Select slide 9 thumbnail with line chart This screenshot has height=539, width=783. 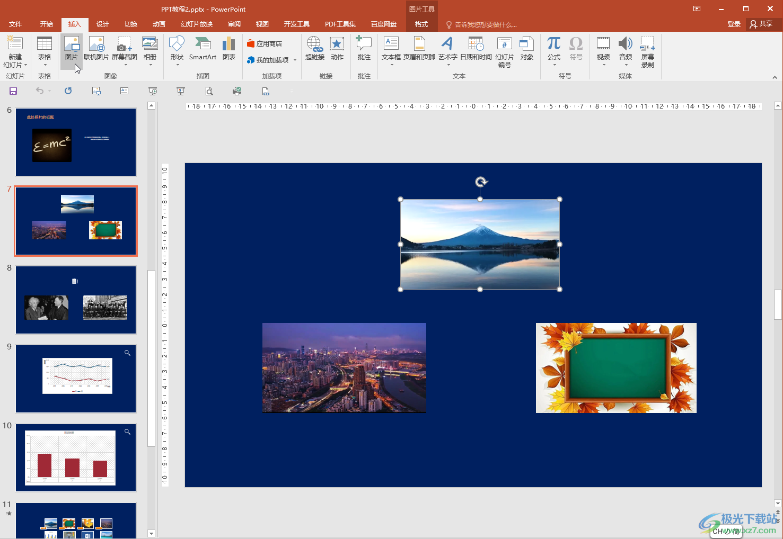76,379
